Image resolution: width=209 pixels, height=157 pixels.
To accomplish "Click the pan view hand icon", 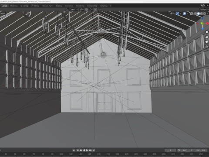I will pos(207,37).
